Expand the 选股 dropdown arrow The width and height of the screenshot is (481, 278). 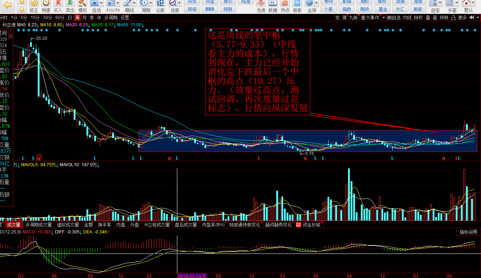click(180, 3)
